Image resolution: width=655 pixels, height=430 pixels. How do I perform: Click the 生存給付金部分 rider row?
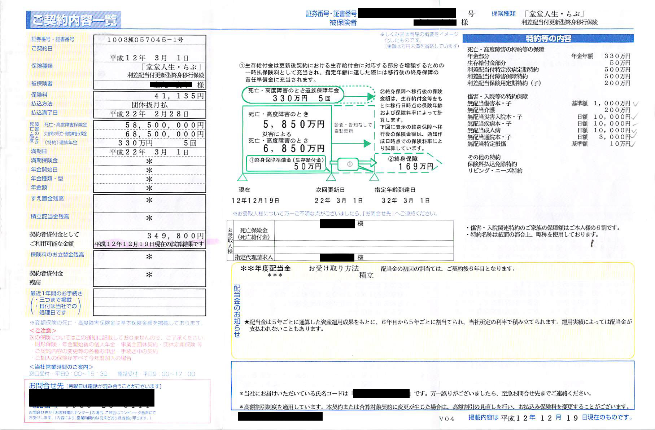pos(549,63)
